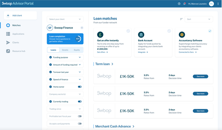This screenshot has width=222, height=130.
Task: Click the Applications list icon
Action: click(8, 34)
